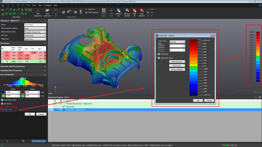Open the Configure menu
262x147 pixels.
[x=48, y=5]
